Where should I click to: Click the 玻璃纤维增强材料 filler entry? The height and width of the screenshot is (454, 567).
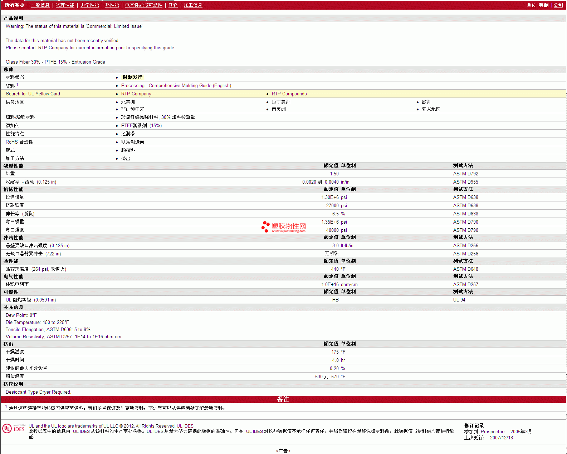pos(158,117)
